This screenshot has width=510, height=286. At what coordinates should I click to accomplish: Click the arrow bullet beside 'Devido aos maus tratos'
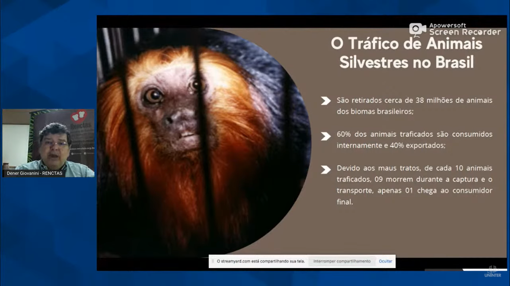(326, 170)
